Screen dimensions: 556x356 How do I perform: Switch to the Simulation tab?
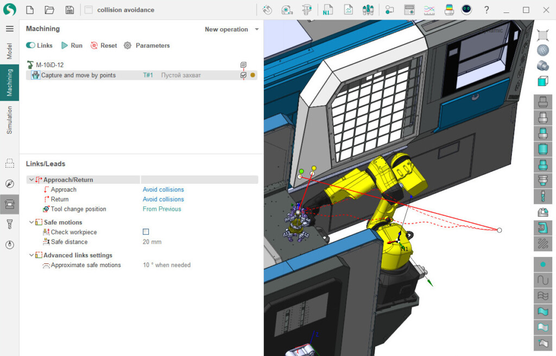point(9,120)
